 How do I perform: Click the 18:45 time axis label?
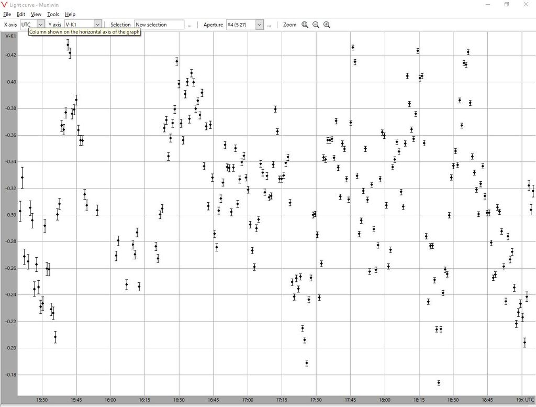click(x=487, y=400)
